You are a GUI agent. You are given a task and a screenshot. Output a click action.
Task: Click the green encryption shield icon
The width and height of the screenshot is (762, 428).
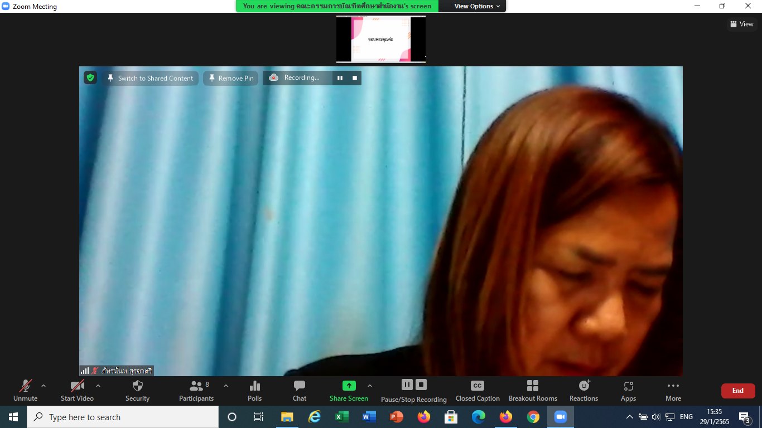click(90, 78)
